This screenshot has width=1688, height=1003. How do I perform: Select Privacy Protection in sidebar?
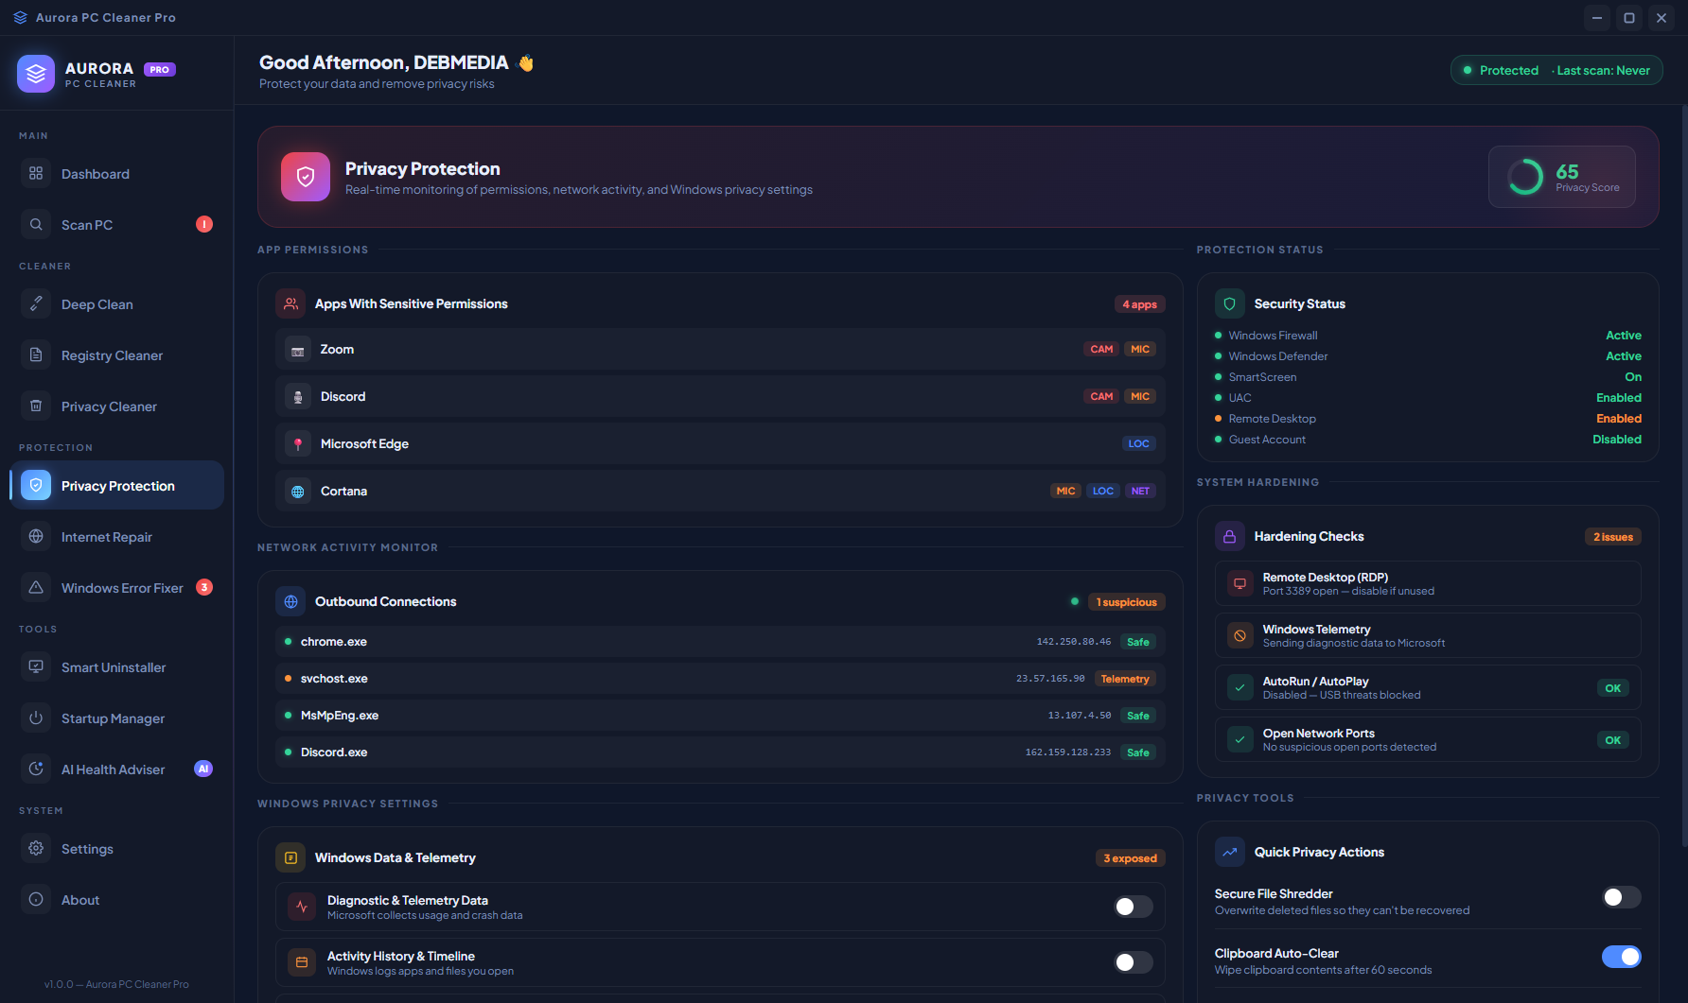point(117,486)
